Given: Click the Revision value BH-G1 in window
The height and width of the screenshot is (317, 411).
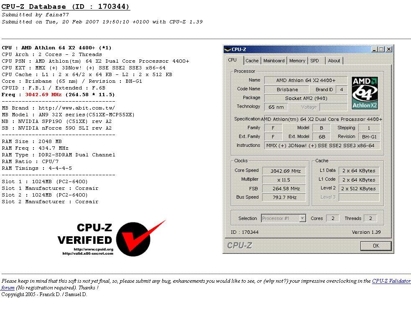Looking at the screenshot, I should (x=369, y=137).
